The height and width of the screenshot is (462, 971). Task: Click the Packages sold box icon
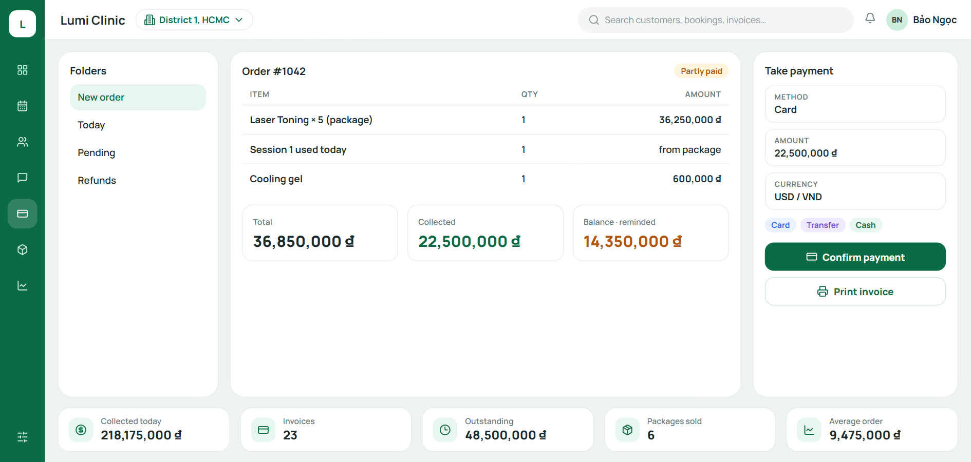click(627, 430)
